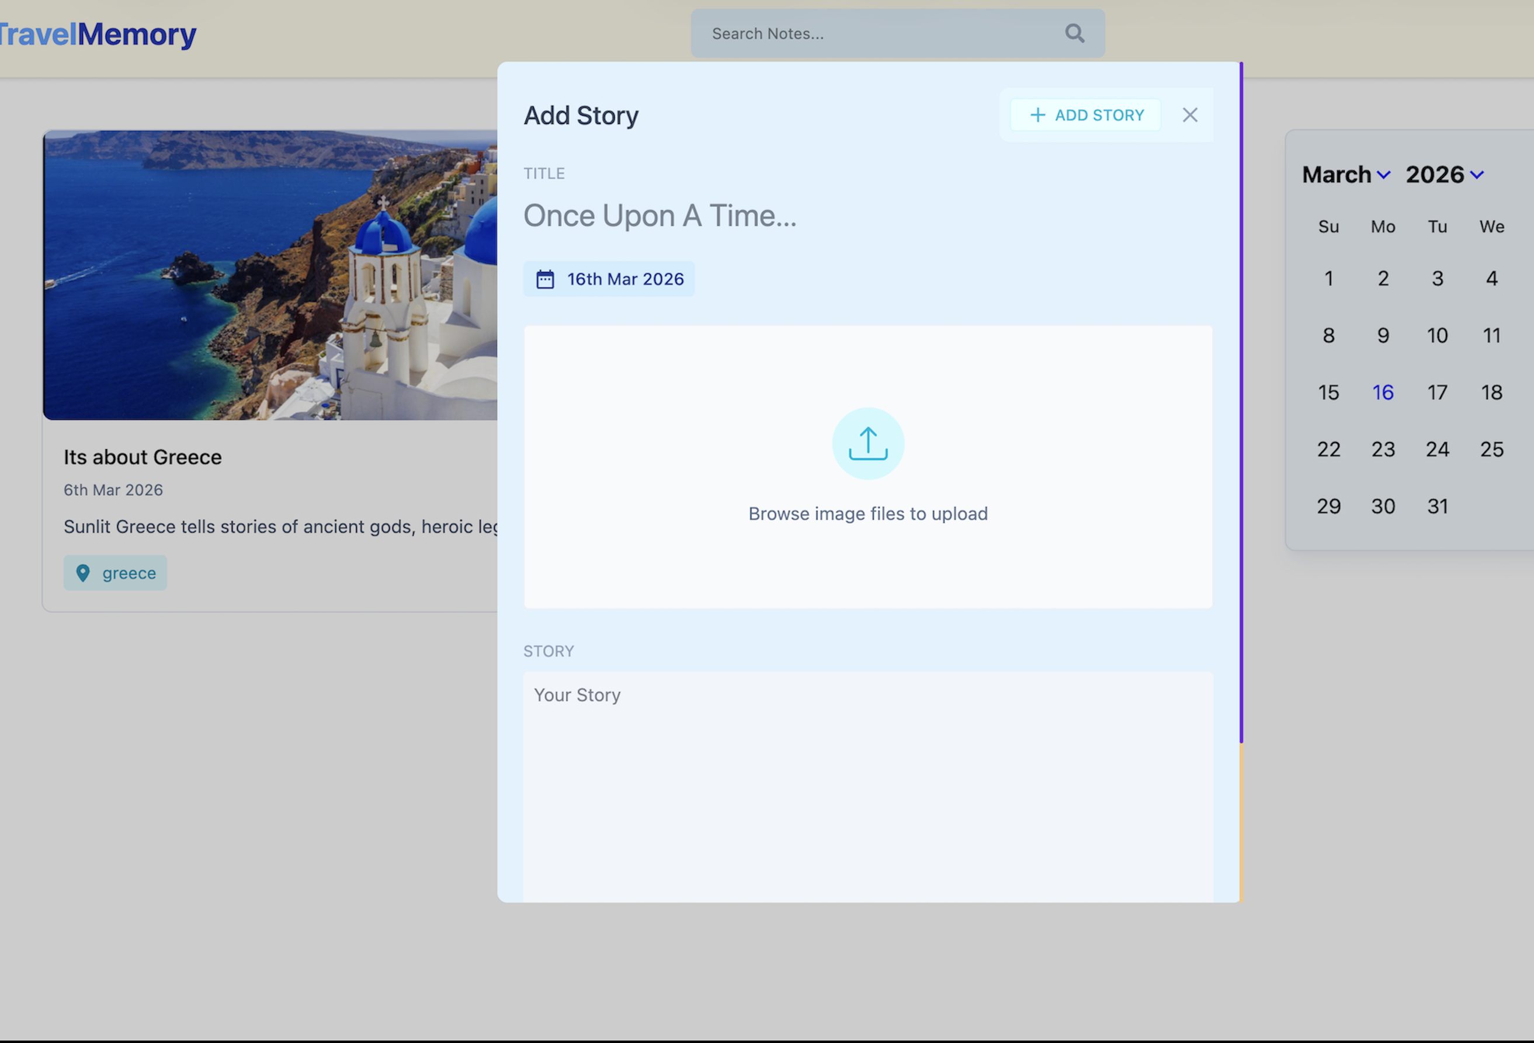Viewport: 1534px width, 1043px height.
Task: Select day 15 in the calendar
Action: 1329,392
